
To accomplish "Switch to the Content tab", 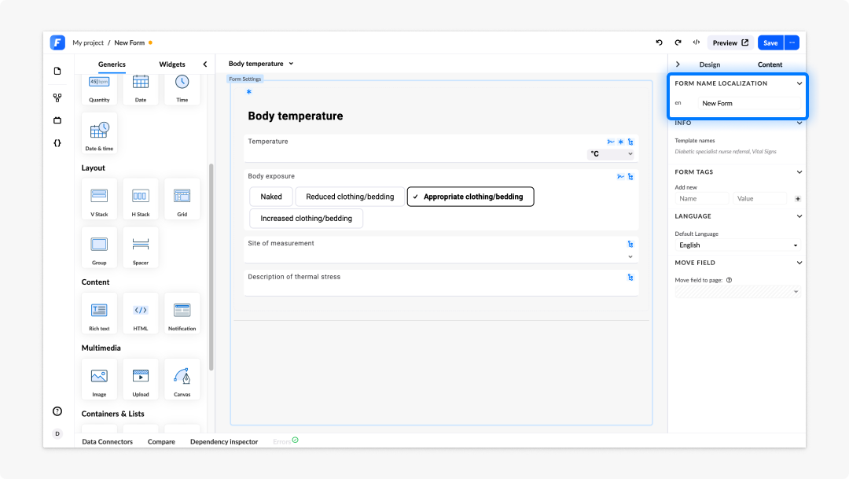I will coord(770,64).
